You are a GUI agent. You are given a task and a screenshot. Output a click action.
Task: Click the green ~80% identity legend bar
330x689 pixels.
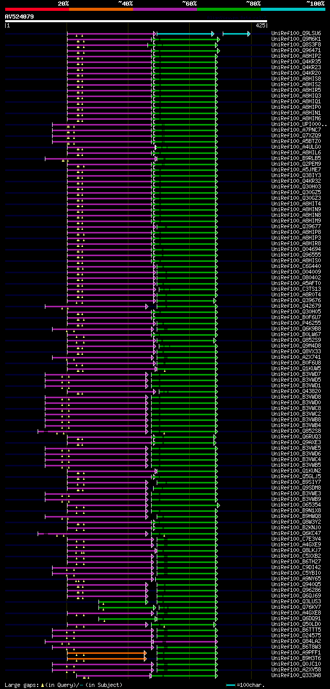(229, 9)
